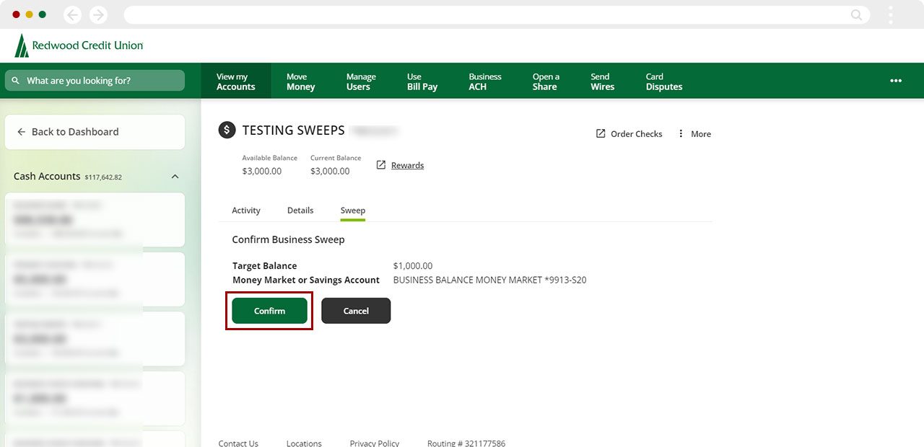Click the browser address bar
The height and width of the screenshot is (447, 924).
click(x=496, y=14)
